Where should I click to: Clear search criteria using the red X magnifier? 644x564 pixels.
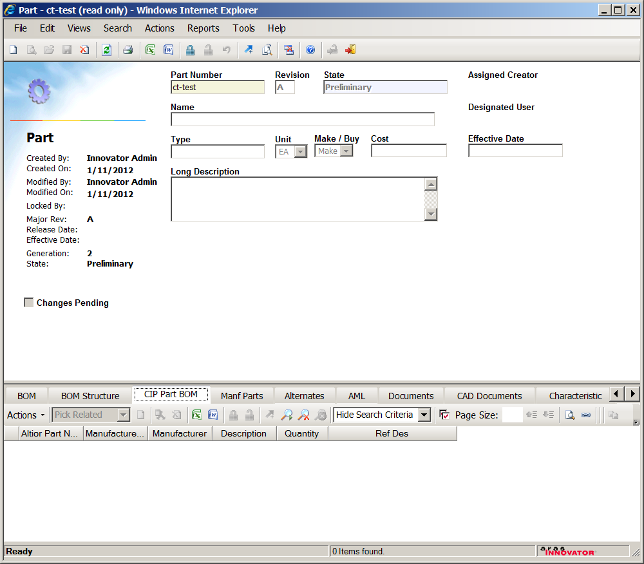coord(303,415)
